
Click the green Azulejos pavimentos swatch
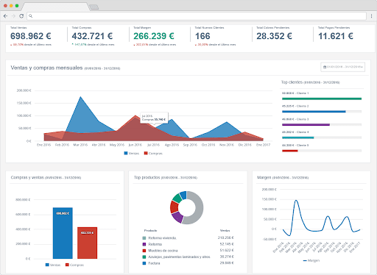click(x=144, y=257)
